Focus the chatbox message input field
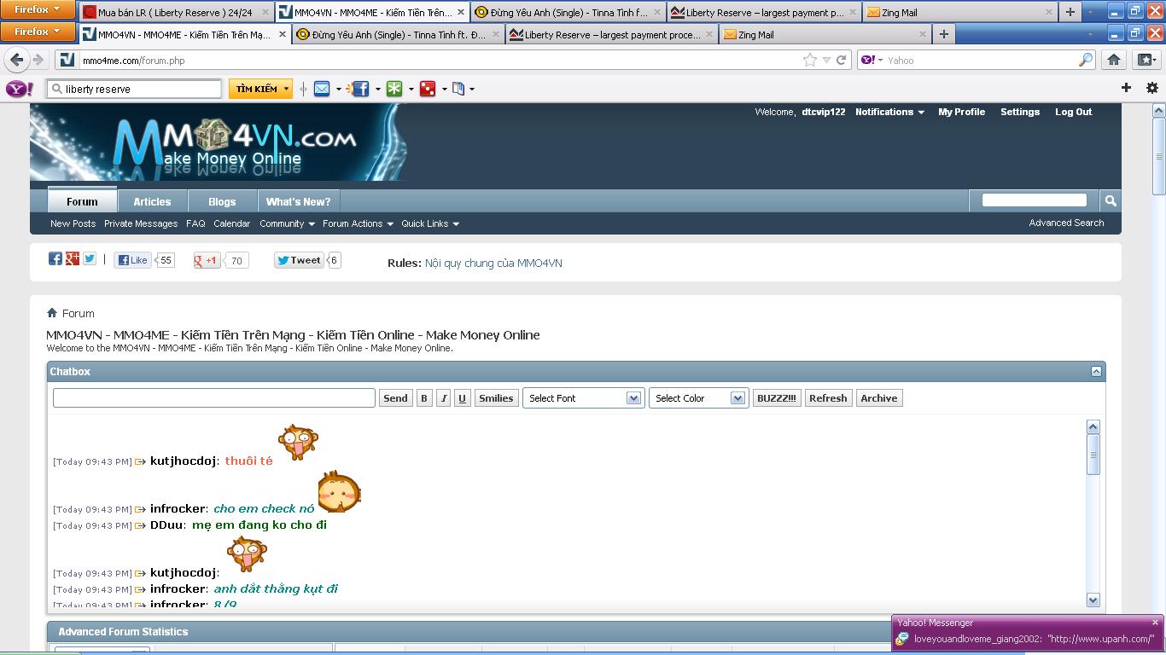The height and width of the screenshot is (655, 1166). tap(214, 398)
